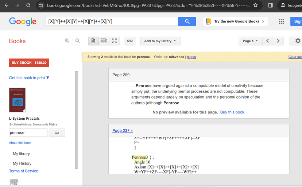Click Buy Ebook - $128.00 button

pyautogui.click(x=29, y=63)
